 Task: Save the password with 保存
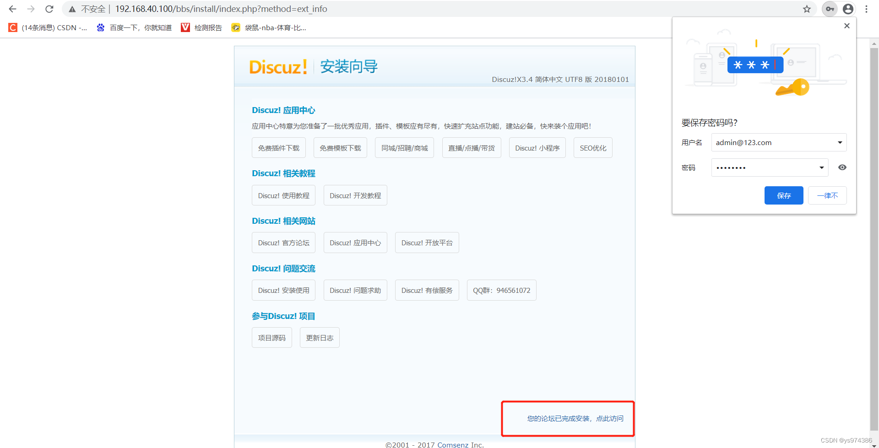pyautogui.click(x=784, y=195)
